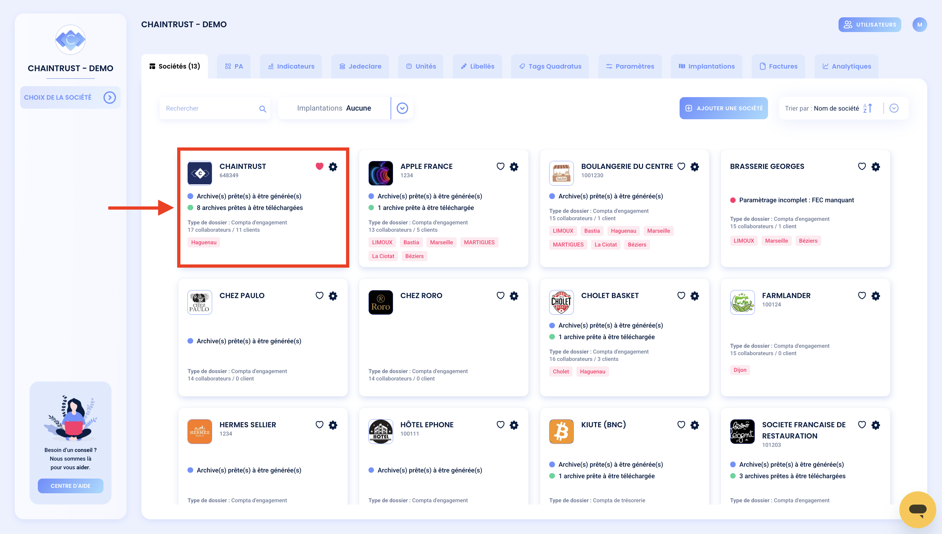Click the MARTIGUES tag on APPLE FRANCE card
The height and width of the screenshot is (534, 942).
(x=479, y=242)
